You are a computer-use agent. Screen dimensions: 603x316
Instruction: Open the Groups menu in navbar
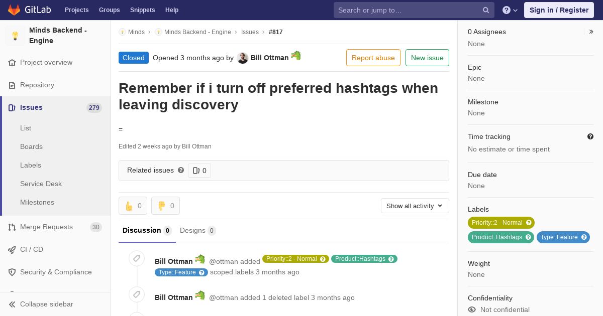(109, 10)
